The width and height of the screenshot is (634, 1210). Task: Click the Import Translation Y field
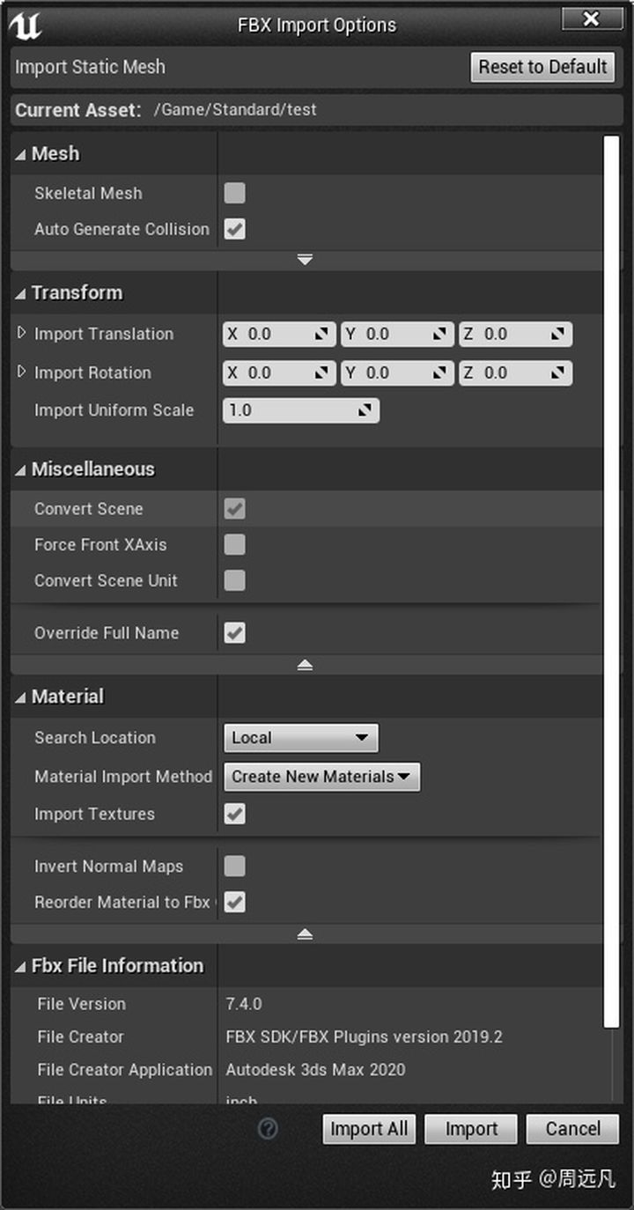[397, 335]
